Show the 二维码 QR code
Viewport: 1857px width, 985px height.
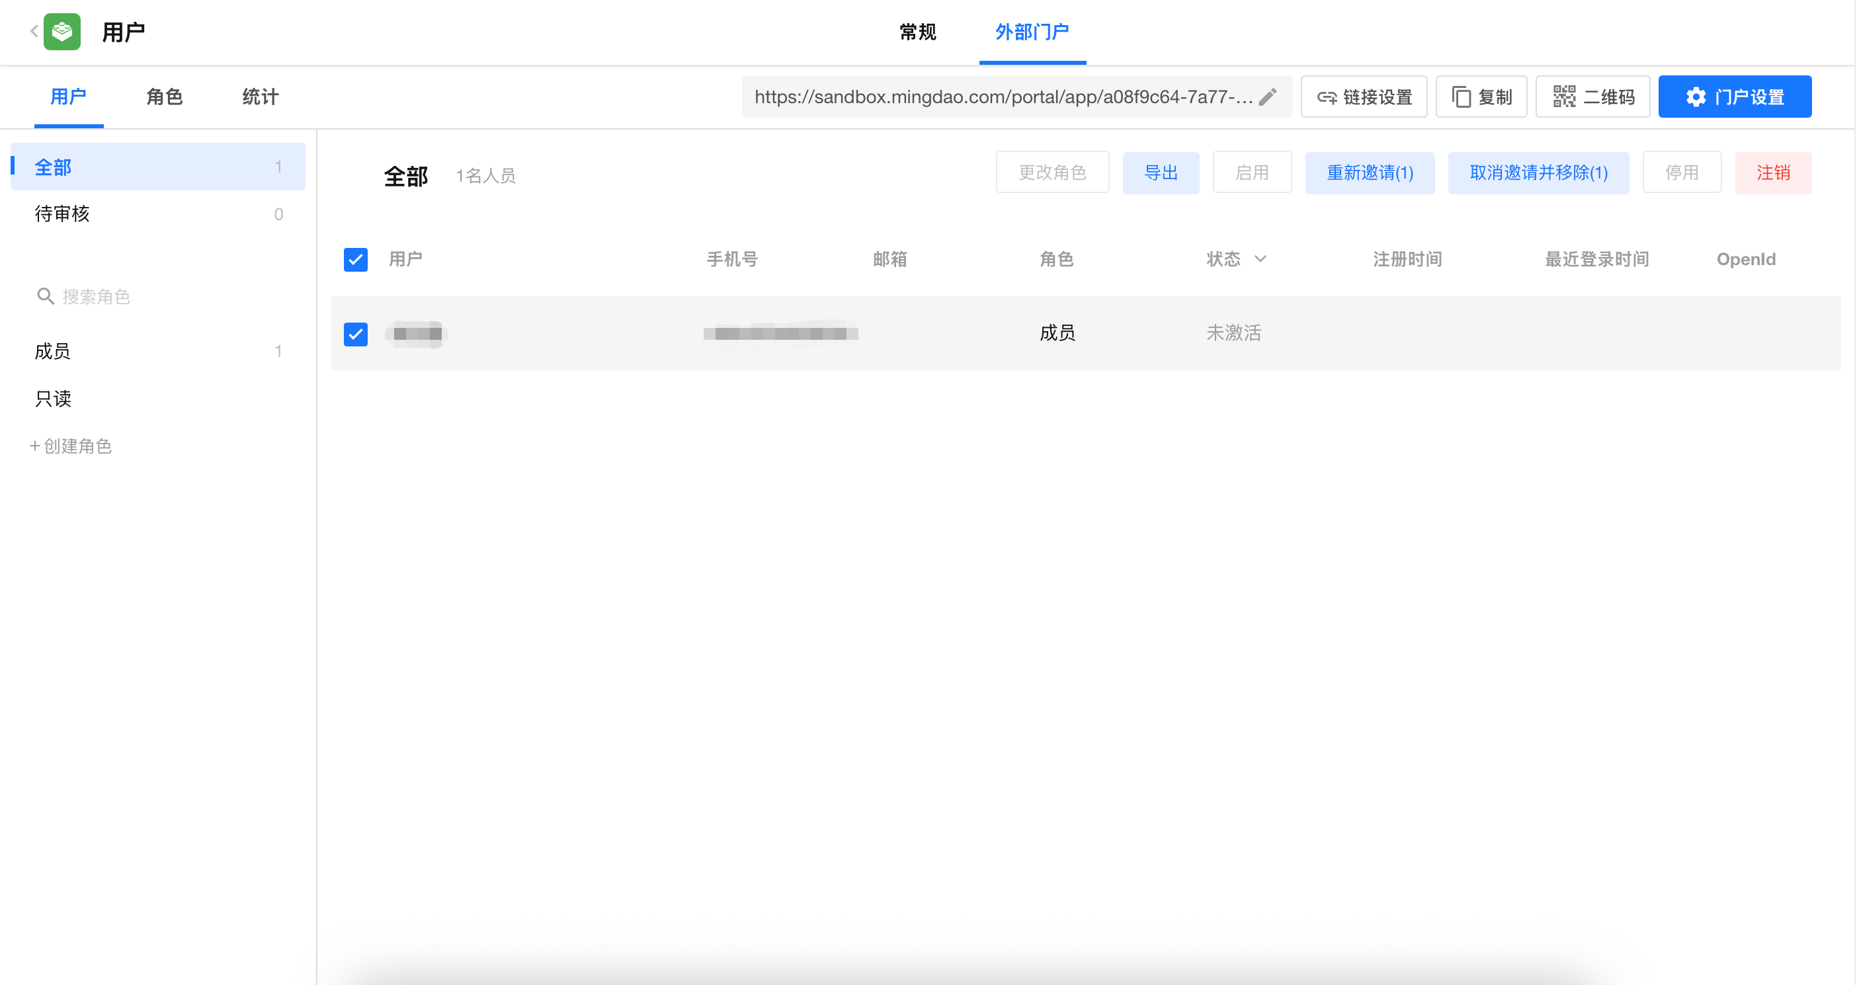[1593, 97]
